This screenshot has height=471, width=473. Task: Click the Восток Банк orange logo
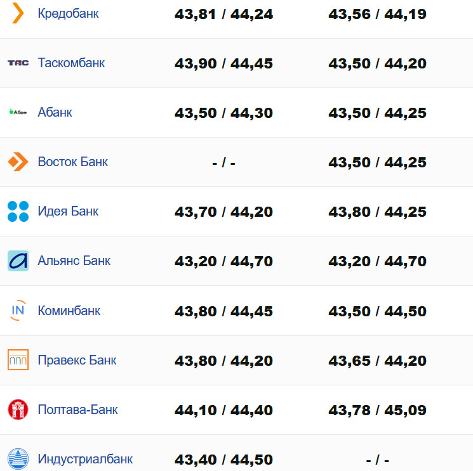tap(18, 162)
